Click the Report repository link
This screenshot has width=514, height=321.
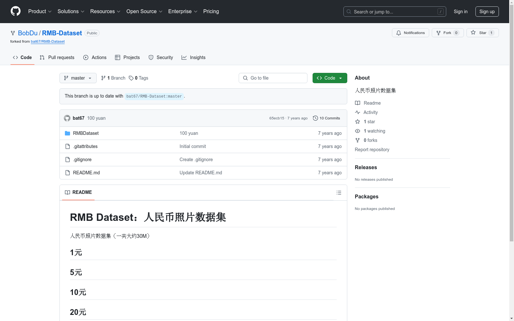pyautogui.click(x=372, y=150)
